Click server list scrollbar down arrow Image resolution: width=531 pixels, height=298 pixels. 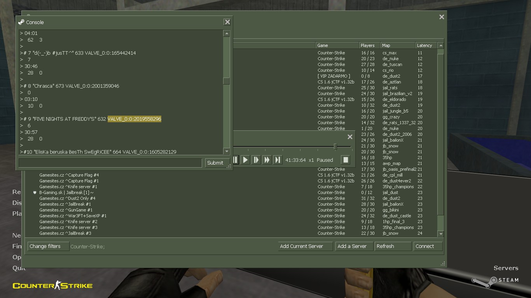440,234
